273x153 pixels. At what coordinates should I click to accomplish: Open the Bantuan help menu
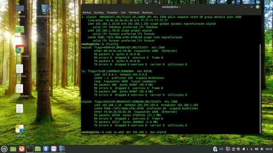point(147,12)
